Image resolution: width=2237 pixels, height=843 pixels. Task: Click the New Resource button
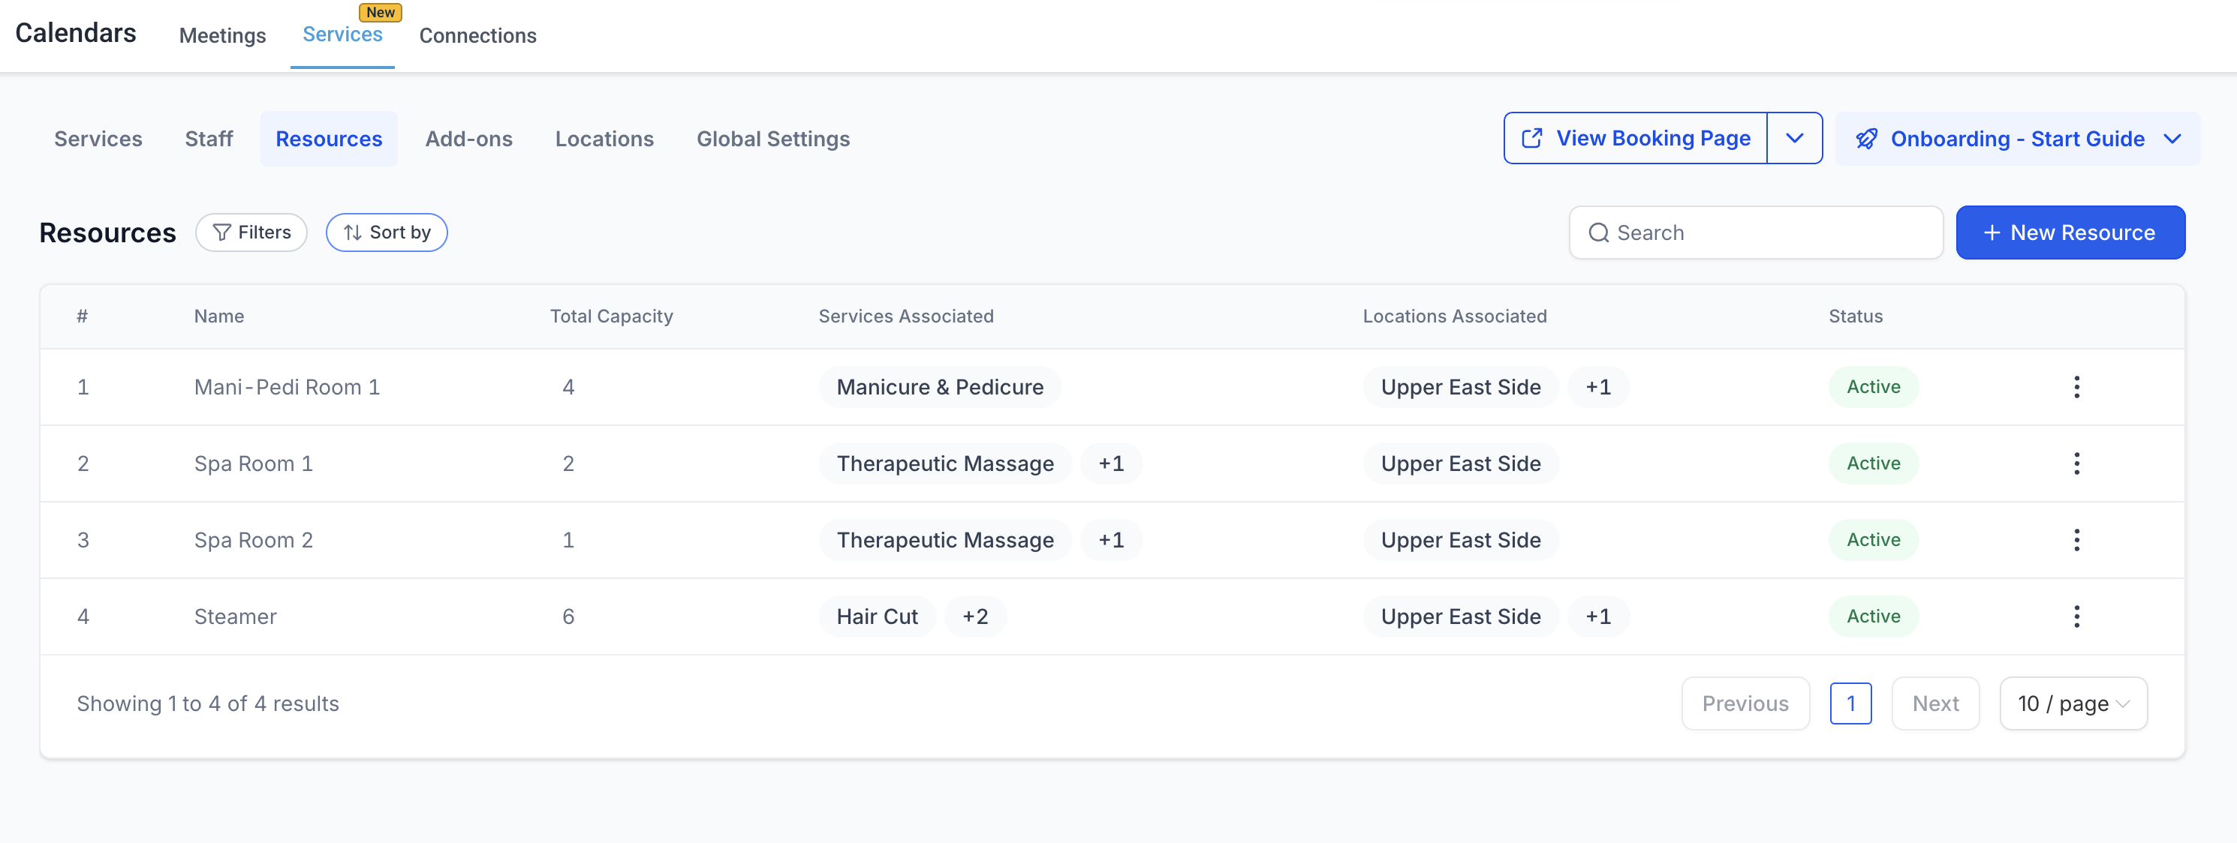tap(2070, 232)
